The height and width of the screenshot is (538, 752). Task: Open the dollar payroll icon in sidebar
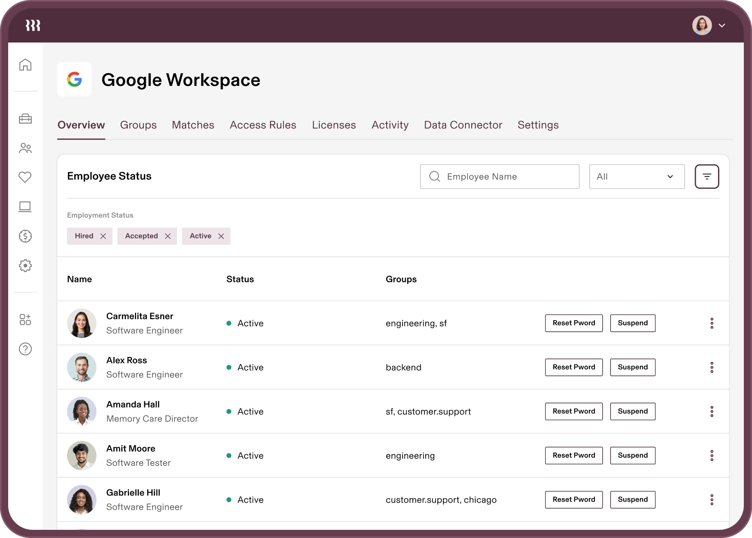tap(25, 236)
